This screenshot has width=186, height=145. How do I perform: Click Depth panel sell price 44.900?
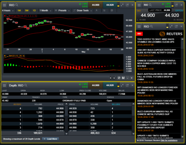pyautogui.click(x=96, y=85)
